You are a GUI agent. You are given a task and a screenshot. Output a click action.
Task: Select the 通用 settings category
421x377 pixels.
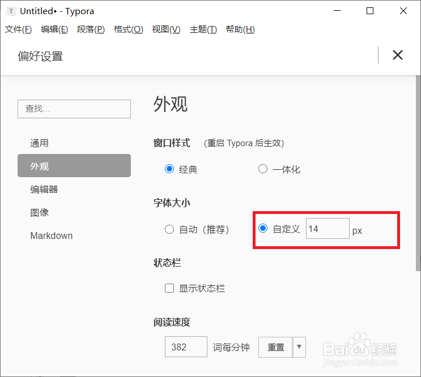pos(74,143)
